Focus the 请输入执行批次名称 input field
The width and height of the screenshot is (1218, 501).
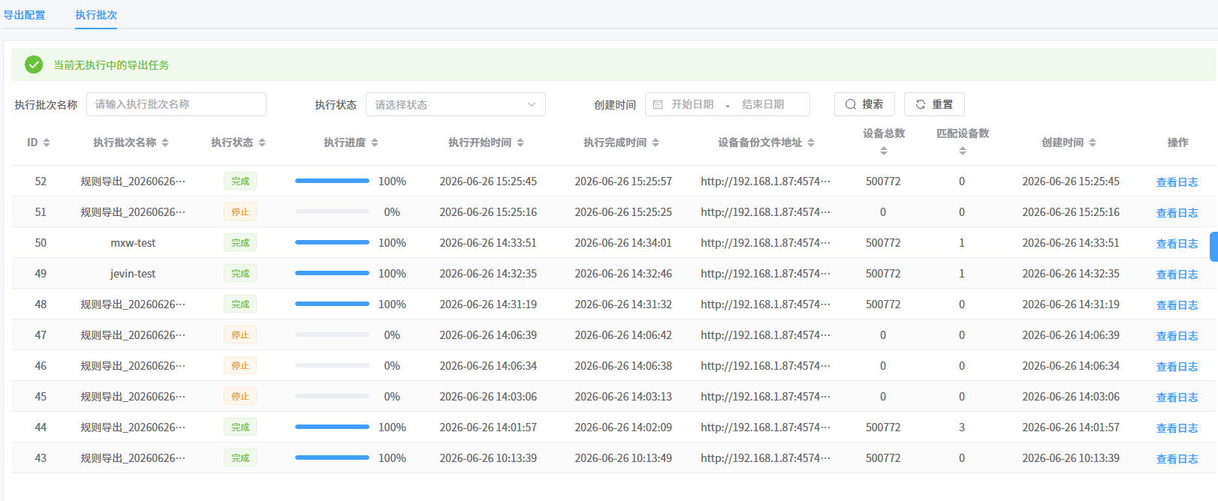click(176, 104)
